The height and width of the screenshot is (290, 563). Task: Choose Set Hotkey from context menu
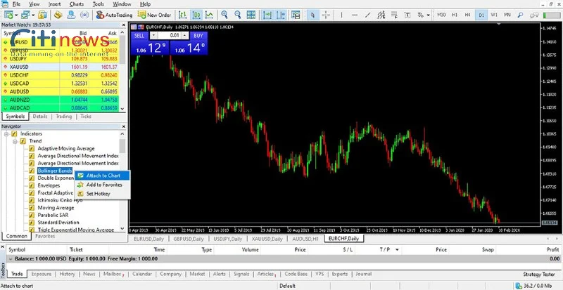(103, 194)
